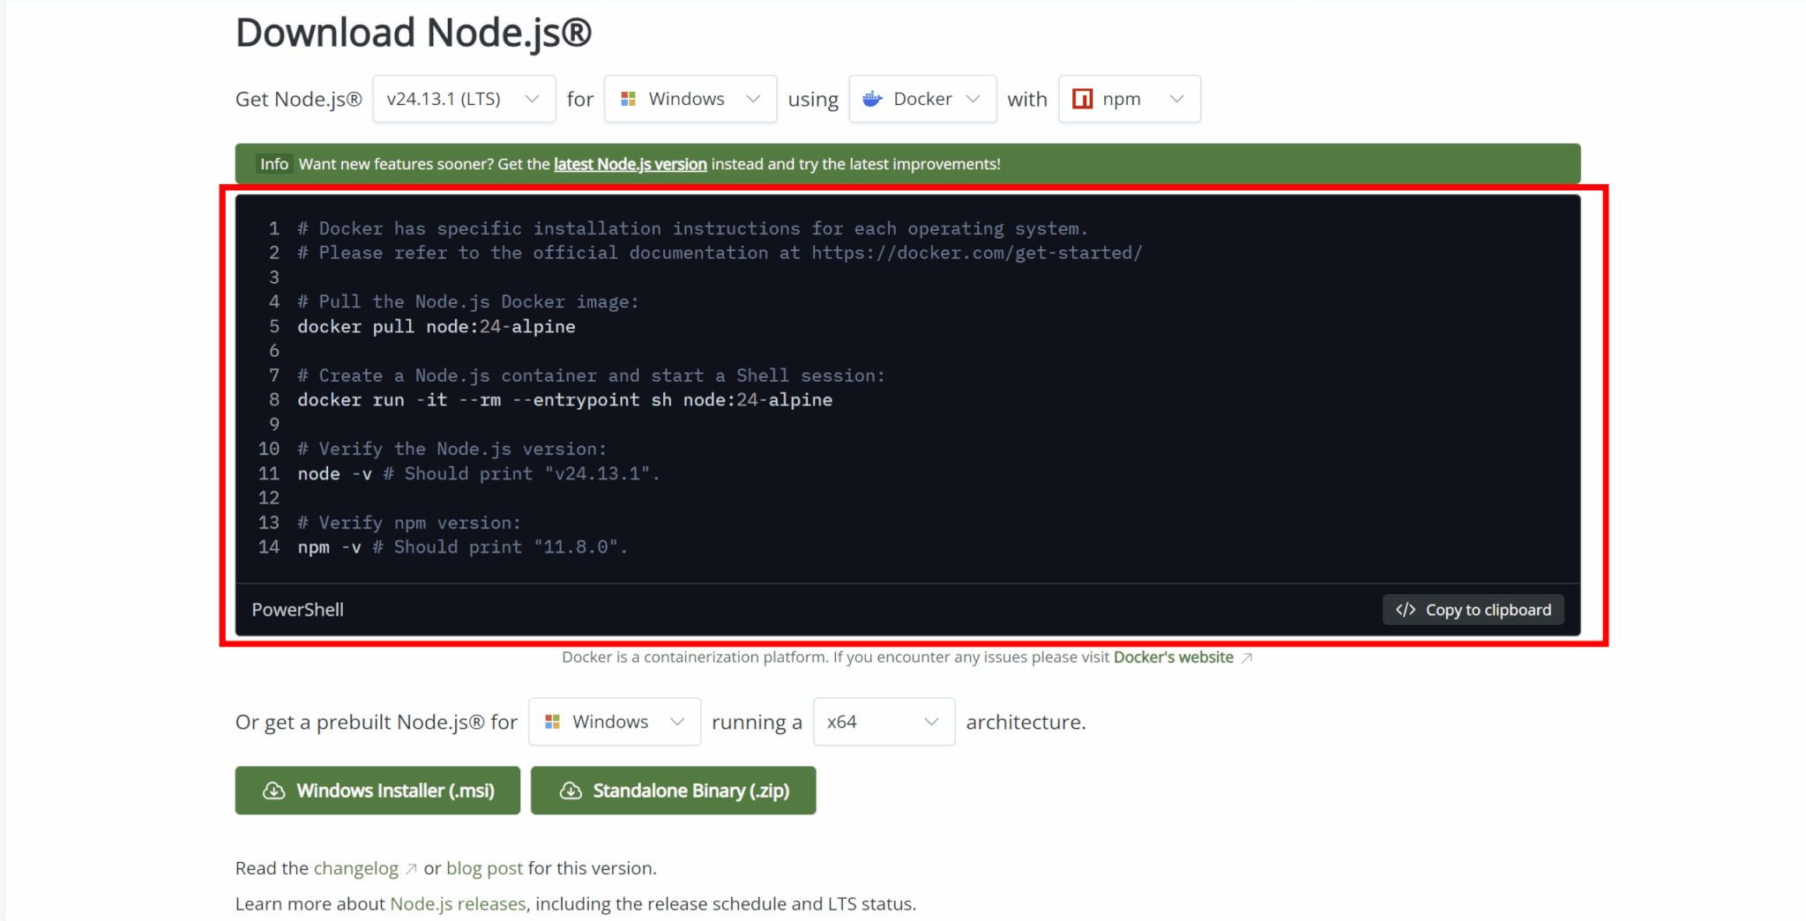The height and width of the screenshot is (921, 1806).
Task: Click the docker pull node:24-alpine code line
Action: coord(436,327)
